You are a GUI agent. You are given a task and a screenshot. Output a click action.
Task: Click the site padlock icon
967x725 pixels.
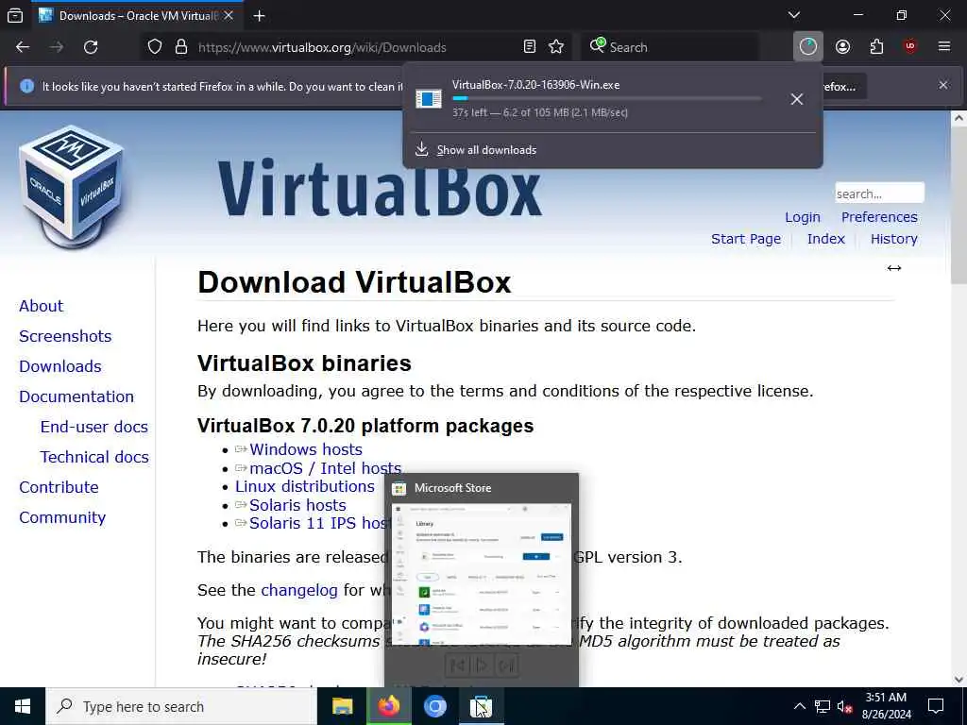(180, 47)
